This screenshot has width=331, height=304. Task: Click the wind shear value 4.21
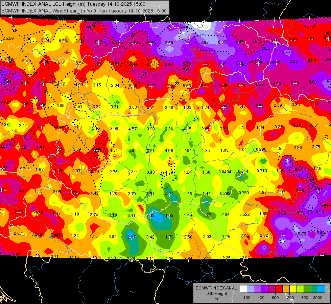169,194
